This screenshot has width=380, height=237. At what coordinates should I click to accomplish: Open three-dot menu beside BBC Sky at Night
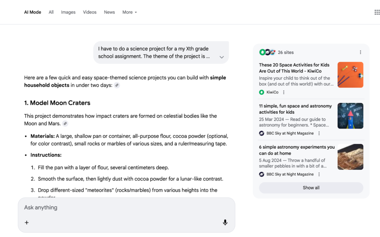319,133
